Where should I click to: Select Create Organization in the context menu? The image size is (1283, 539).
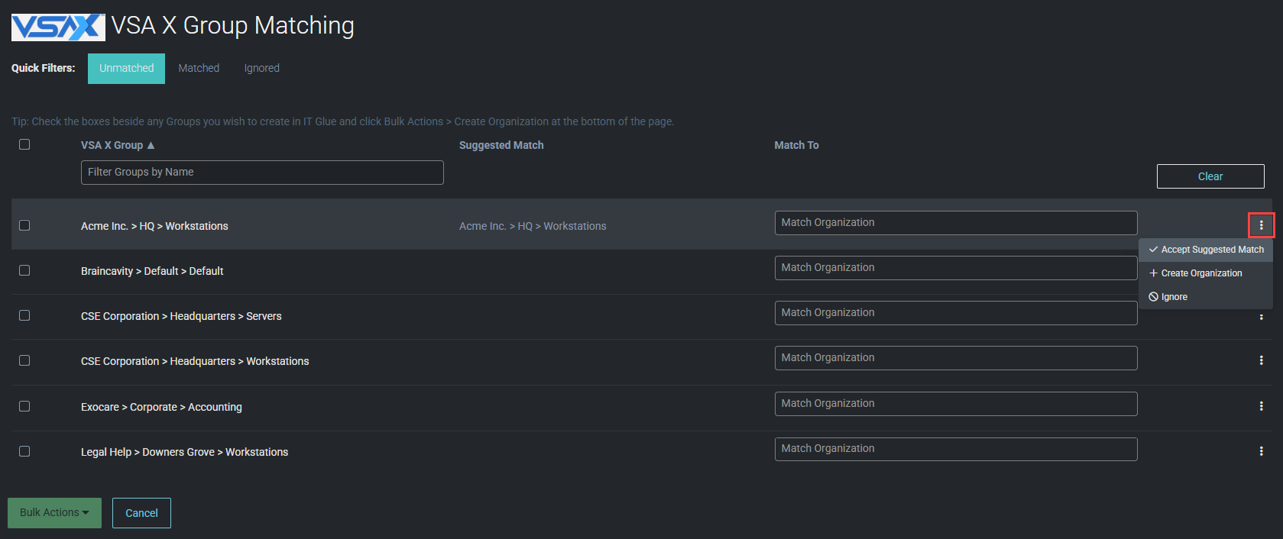coord(1200,273)
